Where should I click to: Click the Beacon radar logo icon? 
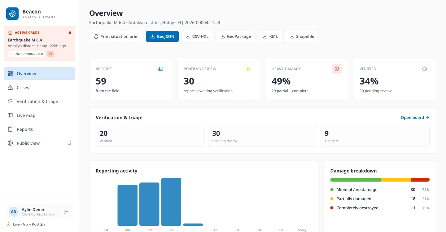[x=12, y=14]
